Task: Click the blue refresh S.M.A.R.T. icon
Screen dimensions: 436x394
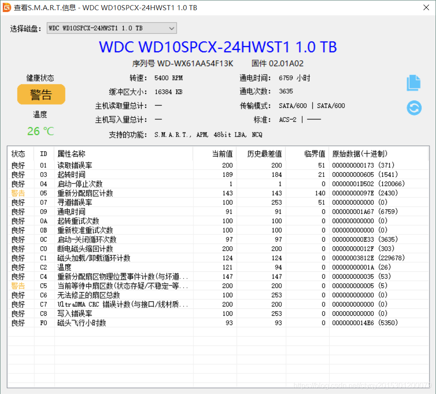Action: [414, 108]
